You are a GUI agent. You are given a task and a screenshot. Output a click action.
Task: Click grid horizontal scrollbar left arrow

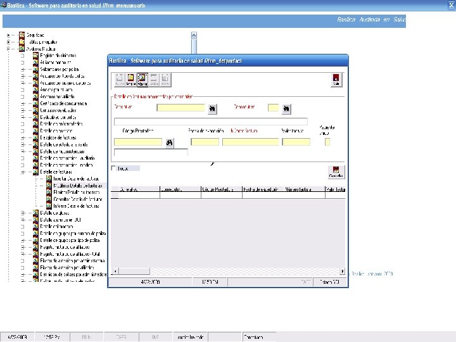[x=115, y=271]
